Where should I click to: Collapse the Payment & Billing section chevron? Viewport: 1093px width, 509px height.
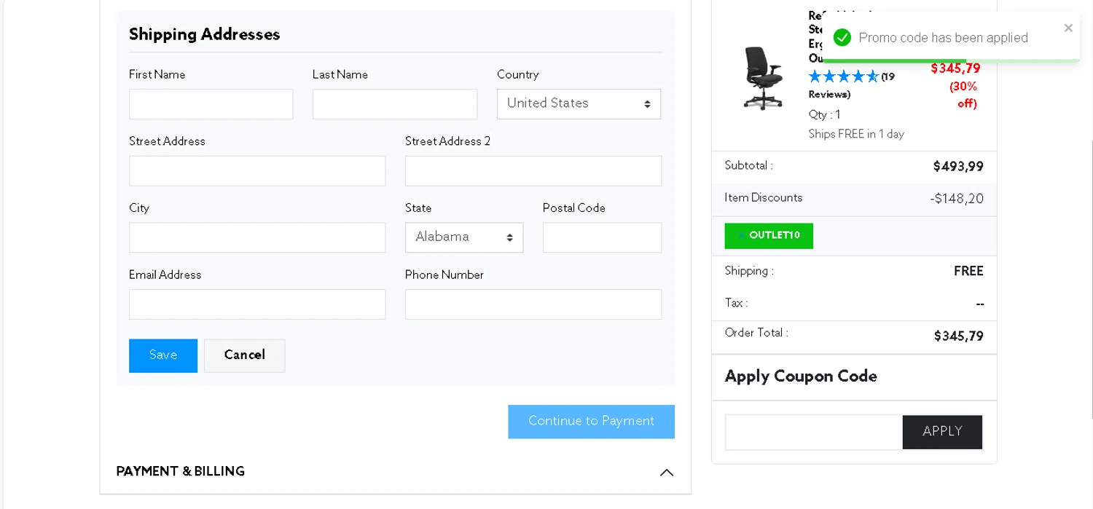[666, 473]
